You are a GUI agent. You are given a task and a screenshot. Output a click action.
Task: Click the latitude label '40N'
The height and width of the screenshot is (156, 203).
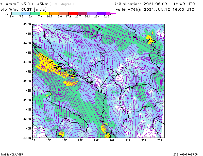click(28, 128)
